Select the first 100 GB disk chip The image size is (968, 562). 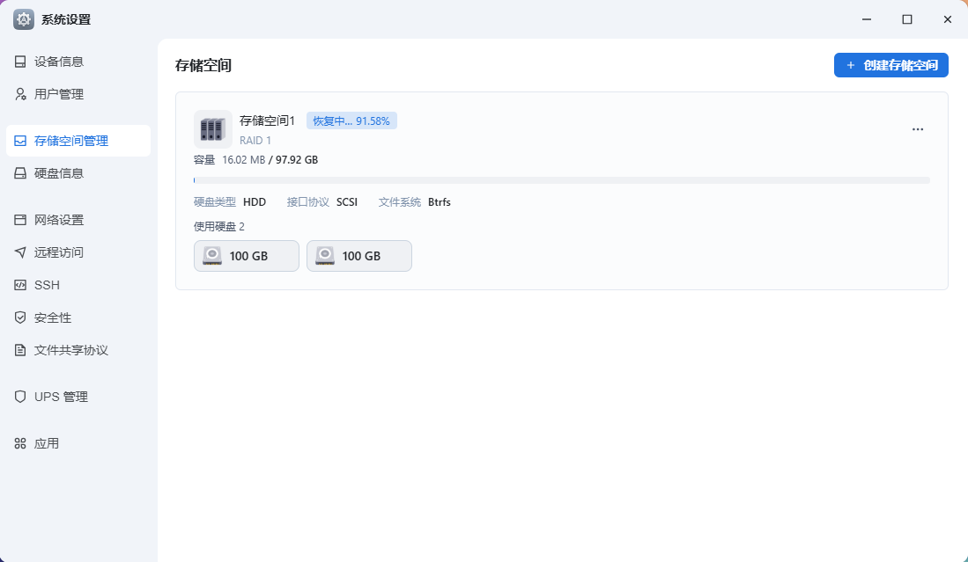coord(246,256)
